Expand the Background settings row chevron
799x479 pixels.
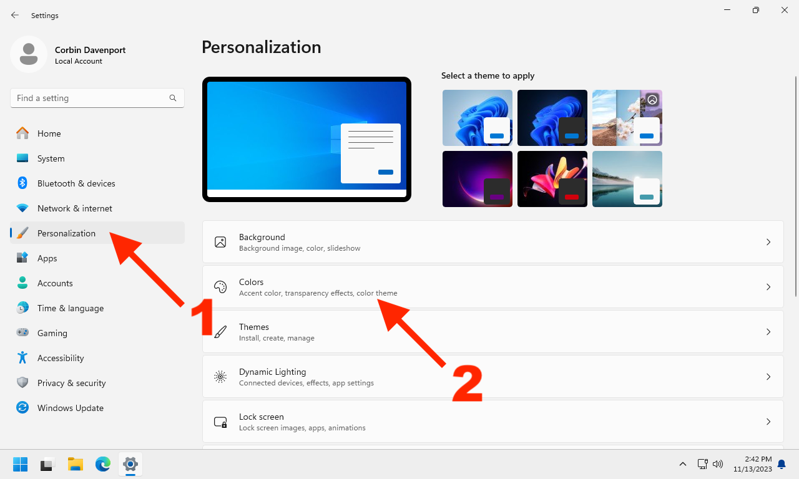coord(768,242)
